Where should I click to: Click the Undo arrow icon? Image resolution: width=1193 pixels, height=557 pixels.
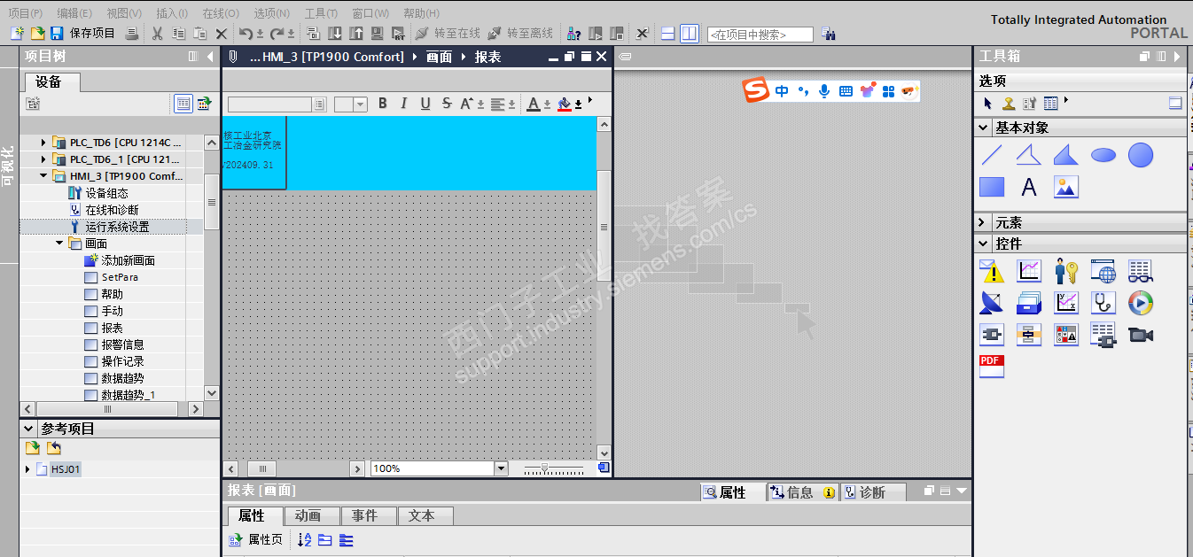click(x=245, y=34)
